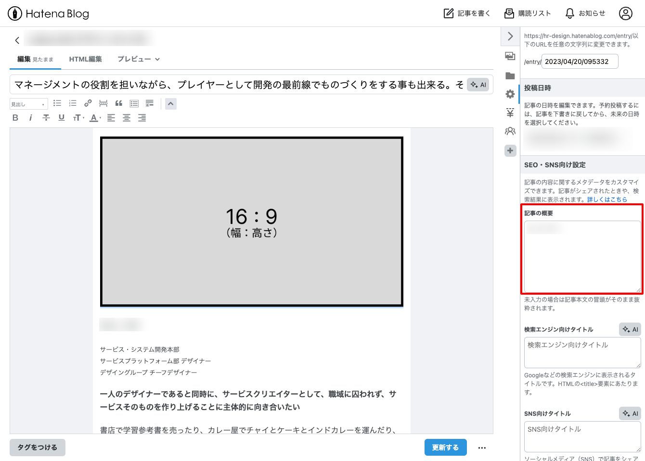Switch to the HTML編集 tab

(x=85, y=59)
